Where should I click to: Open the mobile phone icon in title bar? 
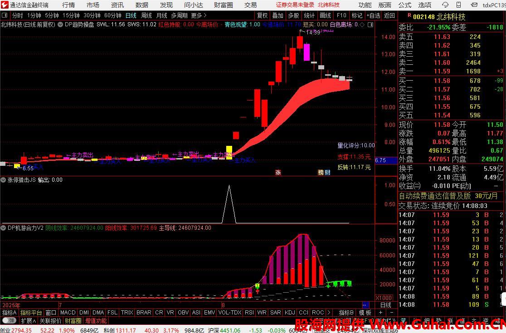pyautogui.click(x=458, y=5)
